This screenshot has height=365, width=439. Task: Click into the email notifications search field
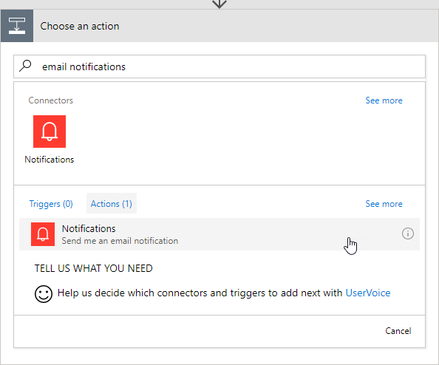click(219, 66)
